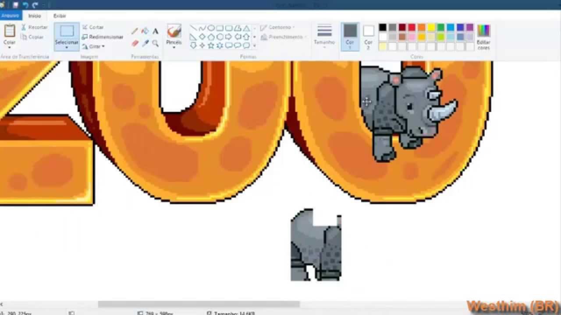Viewport: 561px width, 315px height.
Task: Select the Color picker eyedropper tool
Action: tap(145, 43)
